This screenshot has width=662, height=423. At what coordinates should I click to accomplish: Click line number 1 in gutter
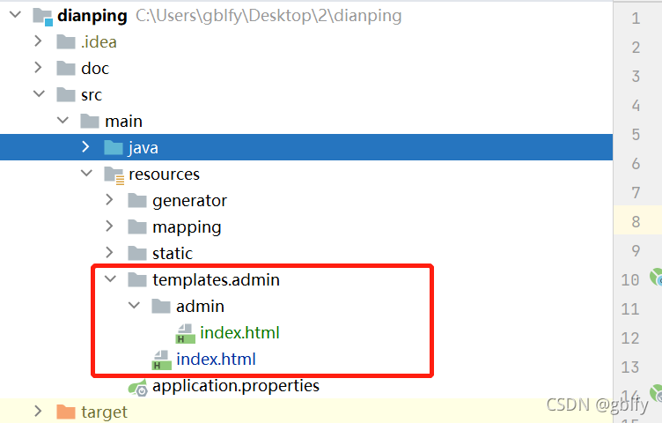636,19
